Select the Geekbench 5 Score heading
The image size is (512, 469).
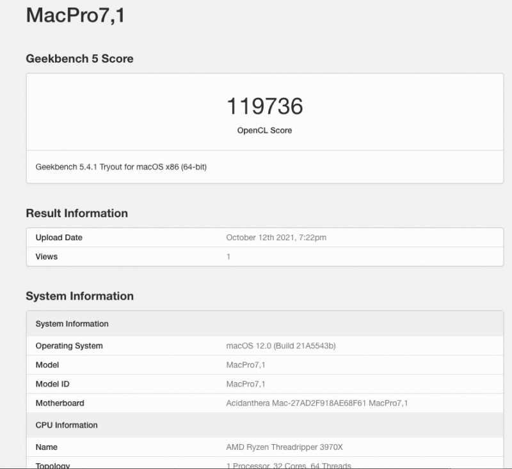pos(79,59)
